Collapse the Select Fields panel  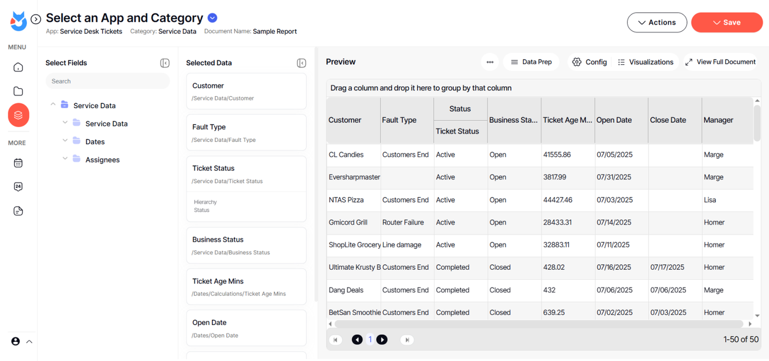pos(165,63)
